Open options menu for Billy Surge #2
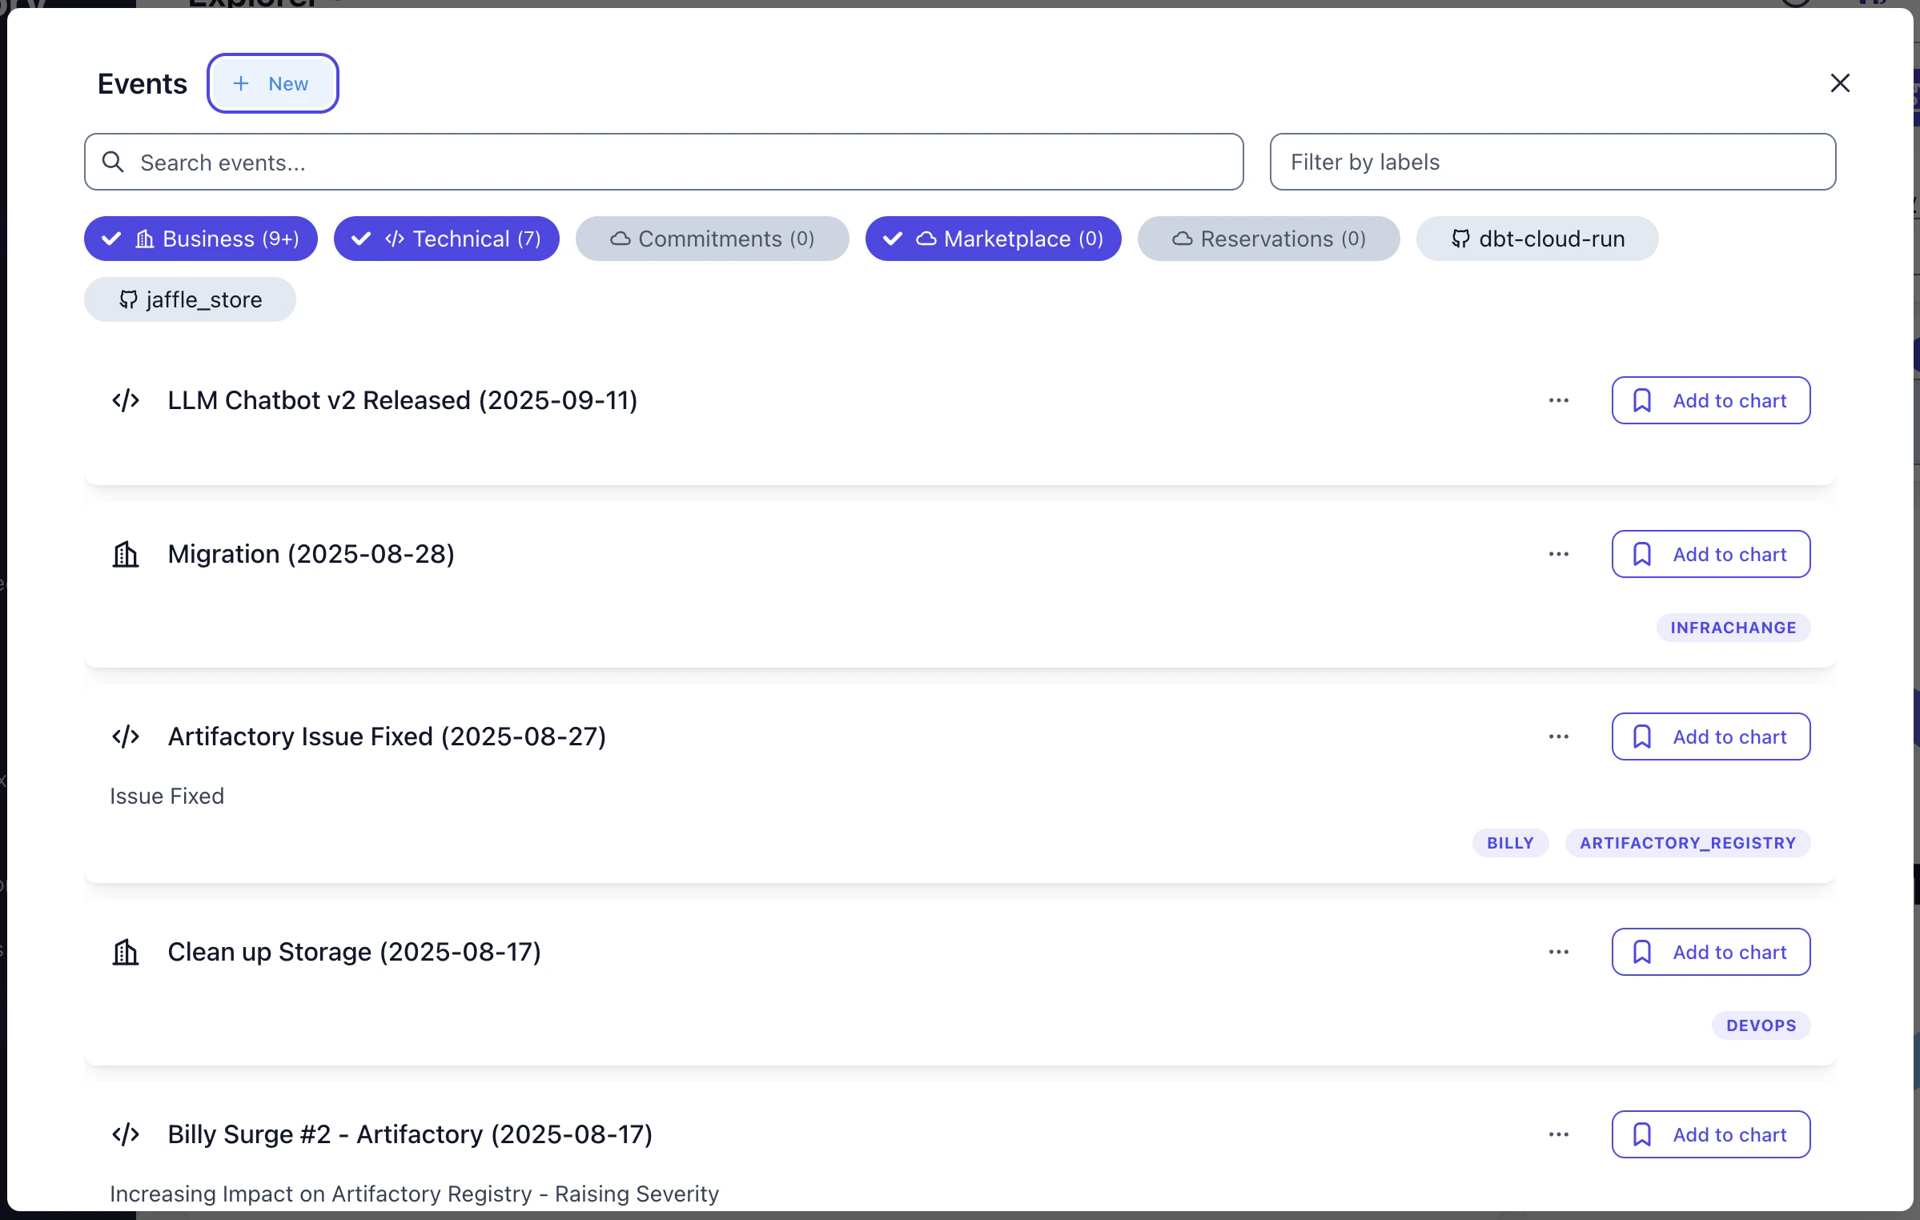1920x1220 pixels. click(1558, 1134)
